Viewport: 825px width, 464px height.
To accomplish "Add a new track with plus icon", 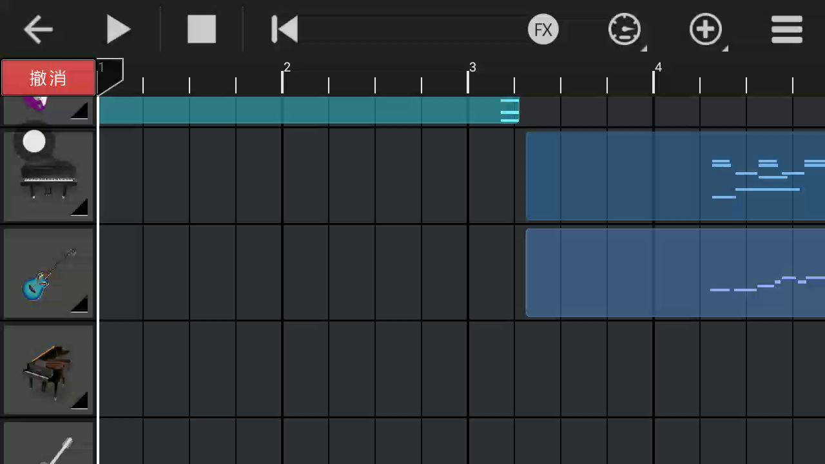I will tap(705, 30).
